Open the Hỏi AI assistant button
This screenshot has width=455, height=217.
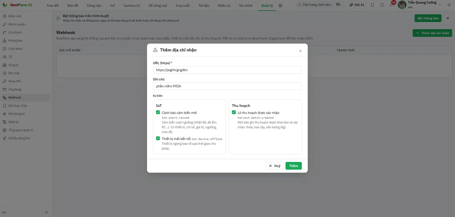point(357,5)
